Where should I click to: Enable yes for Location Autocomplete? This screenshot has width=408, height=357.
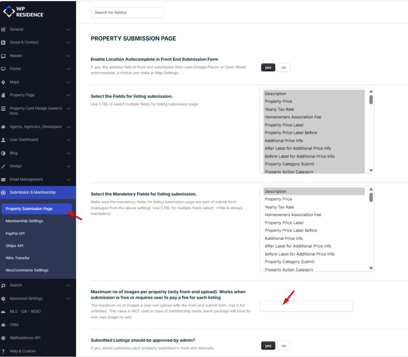click(x=268, y=68)
